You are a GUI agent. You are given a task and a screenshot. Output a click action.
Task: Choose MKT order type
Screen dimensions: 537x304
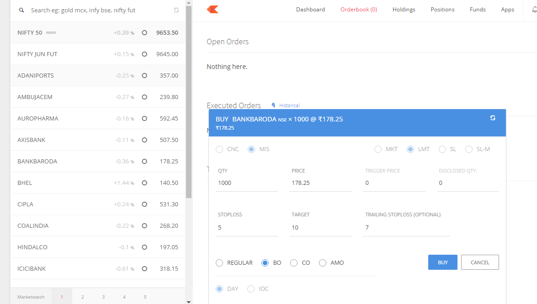[378, 149]
